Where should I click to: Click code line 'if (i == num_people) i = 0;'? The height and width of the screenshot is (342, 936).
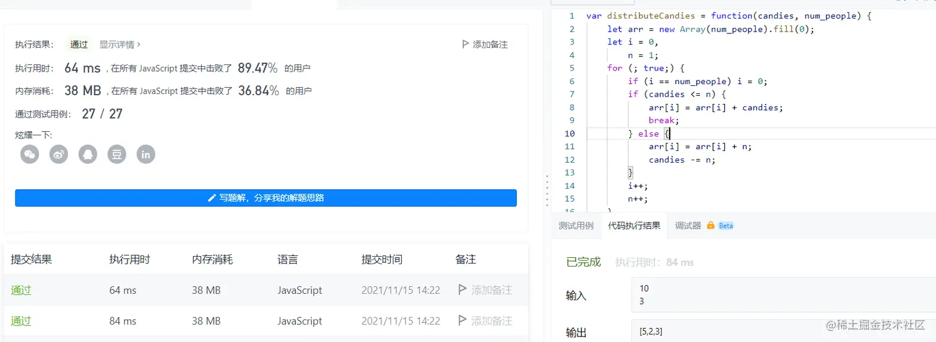click(x=698, y=81)
